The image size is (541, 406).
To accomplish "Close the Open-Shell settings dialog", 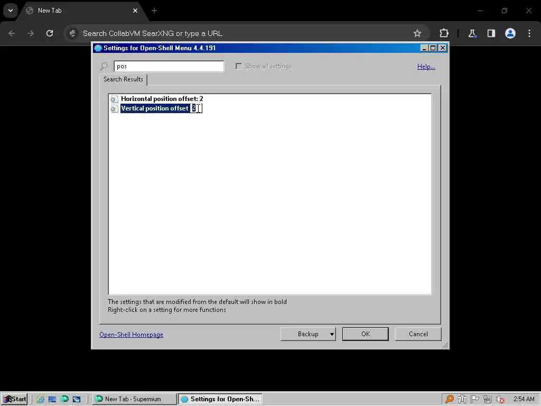I will (x=443, y=48).
